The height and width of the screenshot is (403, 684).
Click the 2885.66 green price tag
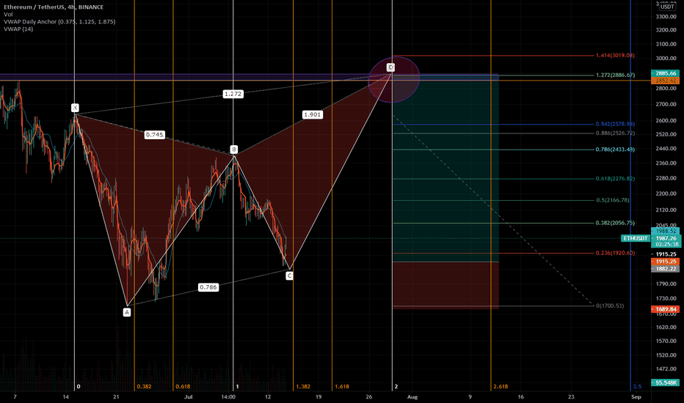[665, 73]
